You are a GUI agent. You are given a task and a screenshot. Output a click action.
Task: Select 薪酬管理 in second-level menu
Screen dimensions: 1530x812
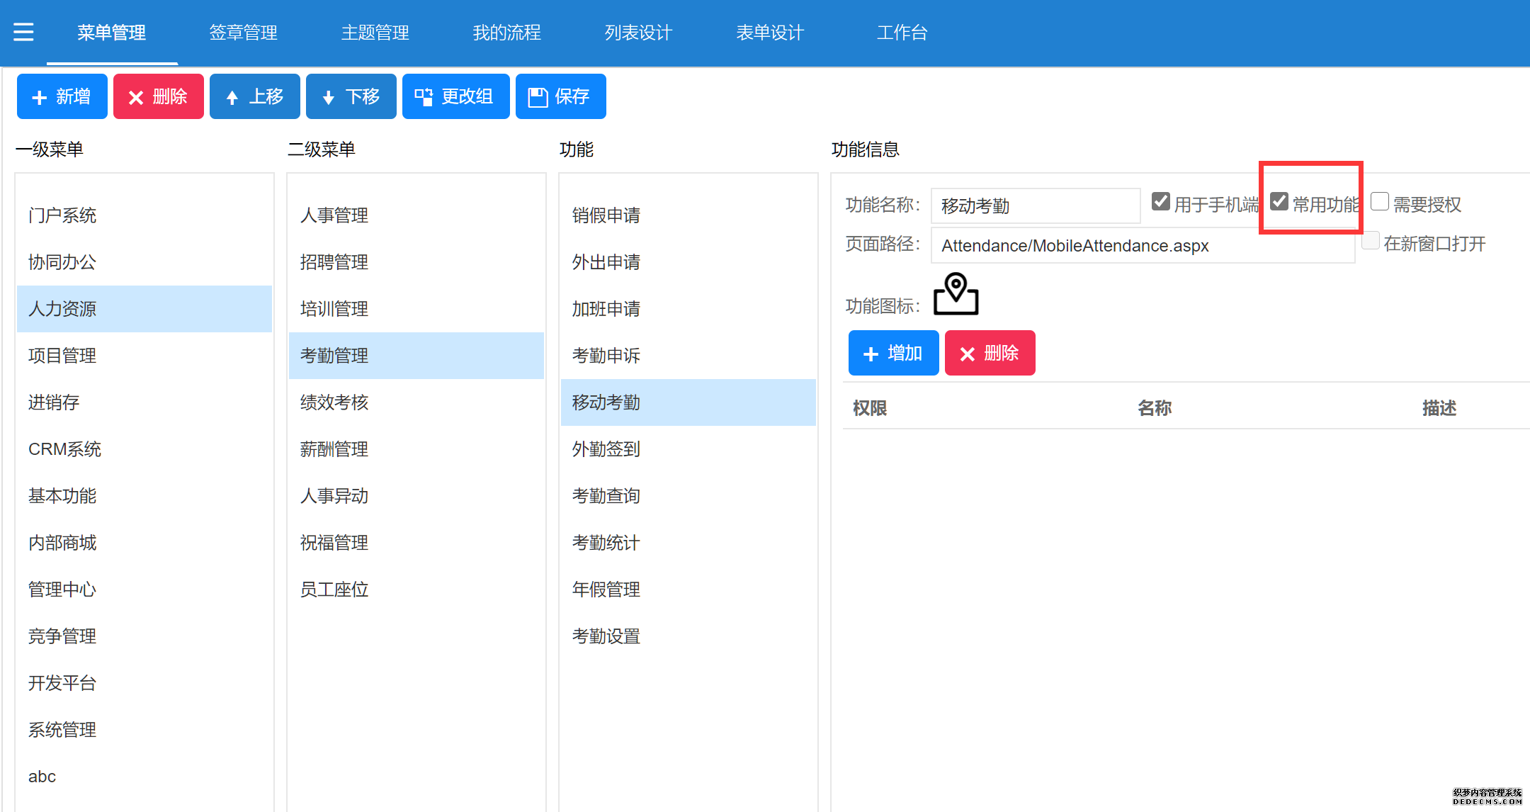coord(416,449)
